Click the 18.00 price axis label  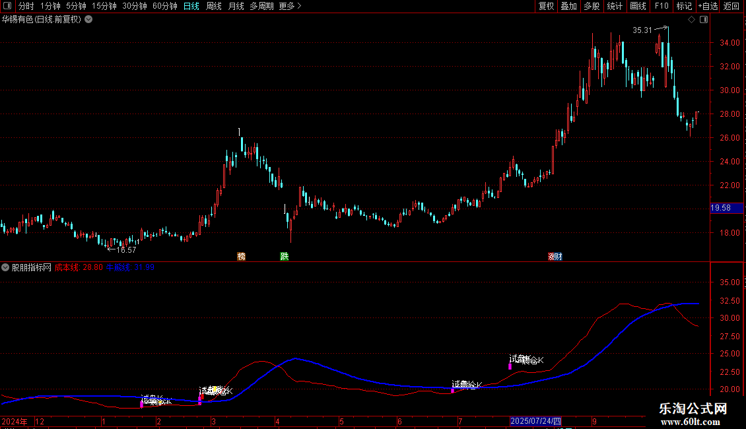[729, 233]
